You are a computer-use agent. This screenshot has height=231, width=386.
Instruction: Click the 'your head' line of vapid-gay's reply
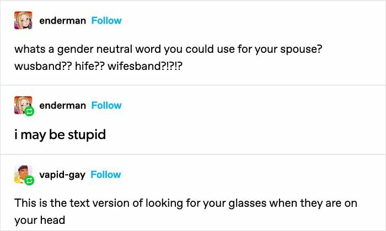coord(40,220)
